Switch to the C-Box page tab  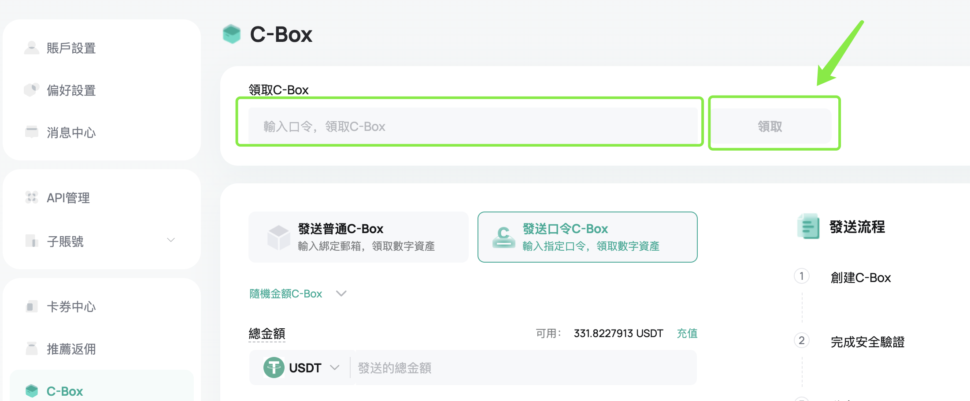click(64, 390)
